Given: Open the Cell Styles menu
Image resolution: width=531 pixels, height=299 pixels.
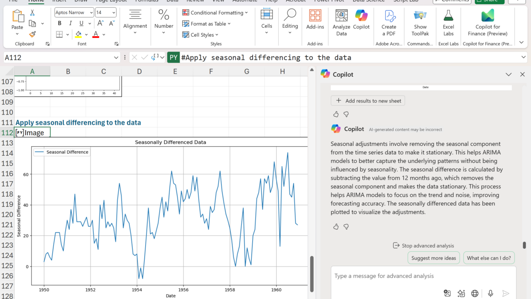Looking at the screenshot, I should pyautogui.click(x=201, y=35).
